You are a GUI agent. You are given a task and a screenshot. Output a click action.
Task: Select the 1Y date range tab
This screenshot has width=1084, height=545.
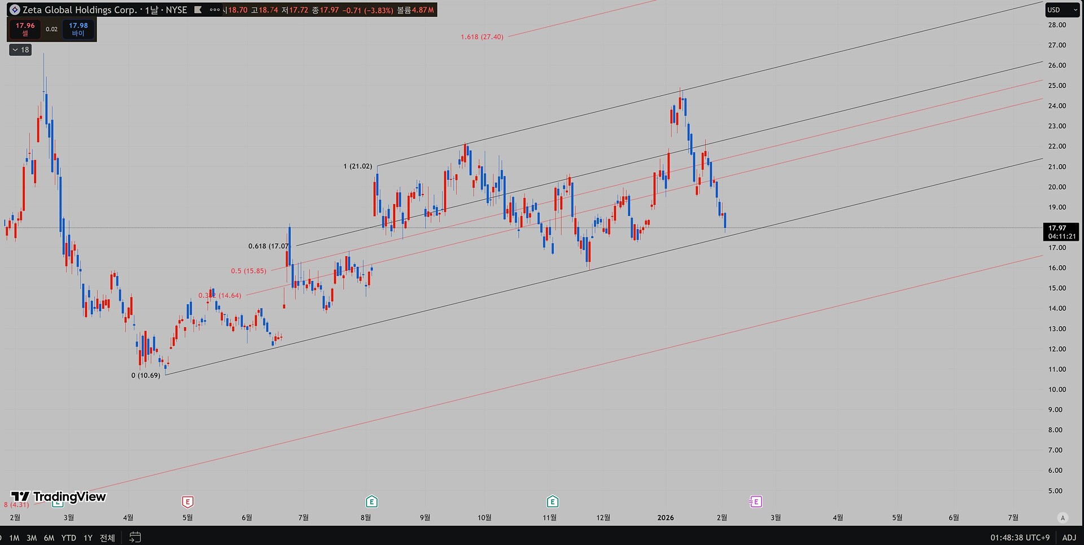click(x=88, y=538)
